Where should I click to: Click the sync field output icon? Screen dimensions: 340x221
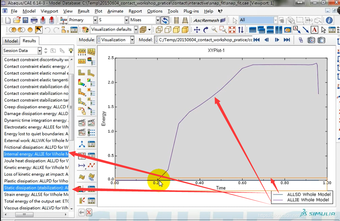pyautogui.click(x=165, y=20)
